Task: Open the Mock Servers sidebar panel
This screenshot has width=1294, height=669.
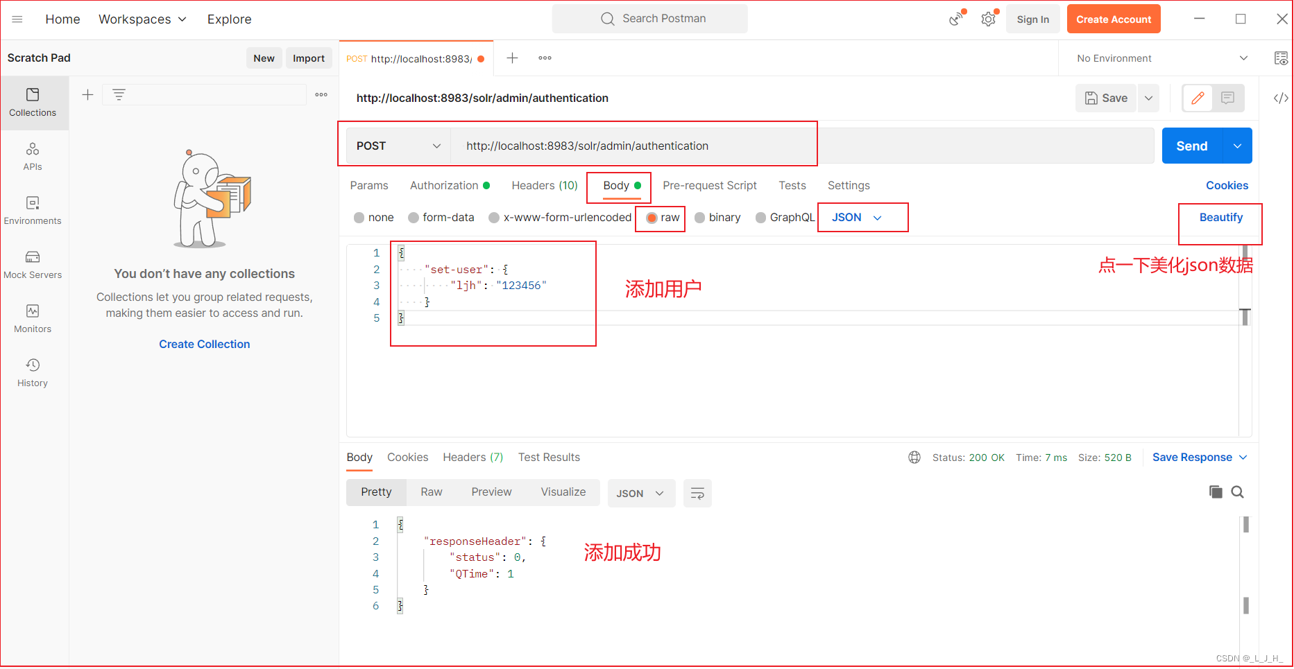Action: pyautogui.click(x=33, y=265)
